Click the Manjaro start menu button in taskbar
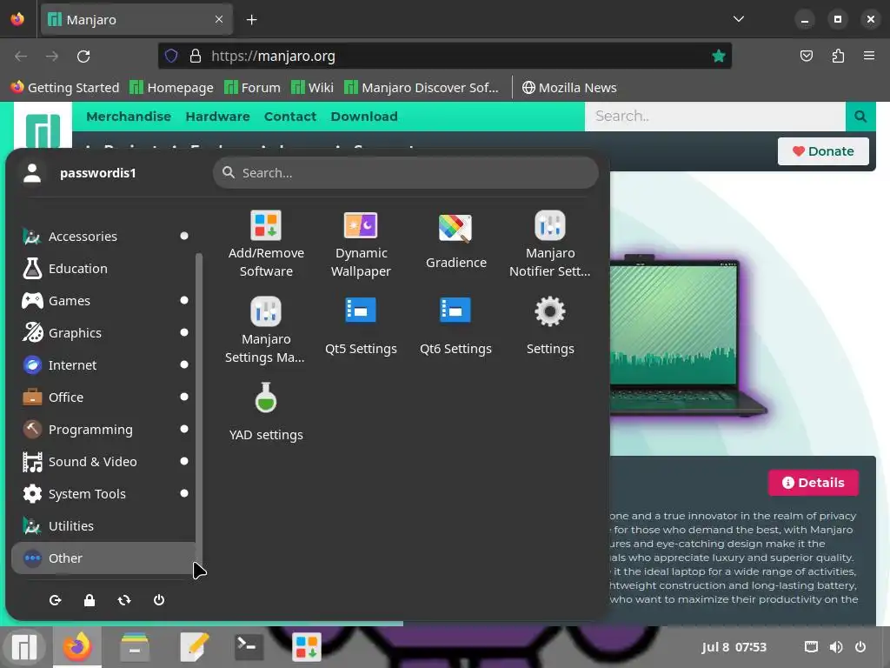Viewport: 890px width, 668px height. 23,646
